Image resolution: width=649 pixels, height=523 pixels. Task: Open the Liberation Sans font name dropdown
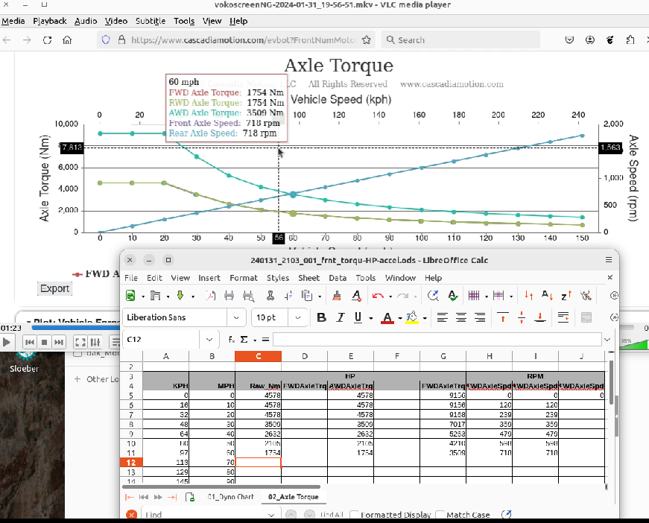coord(236,317)
